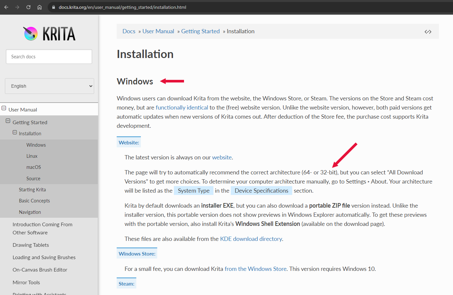Open the English language dropdown
This screenshot has width=453, height=295.
coord(49,86)
